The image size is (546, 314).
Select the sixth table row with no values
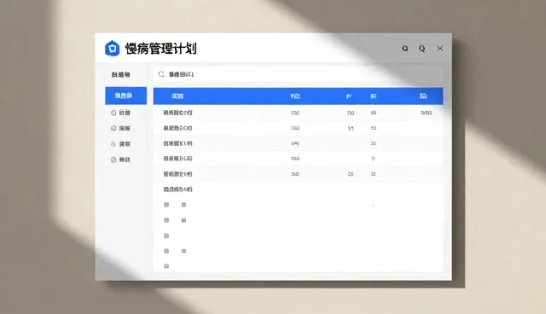pyautogui.click(x=298, y=189)
